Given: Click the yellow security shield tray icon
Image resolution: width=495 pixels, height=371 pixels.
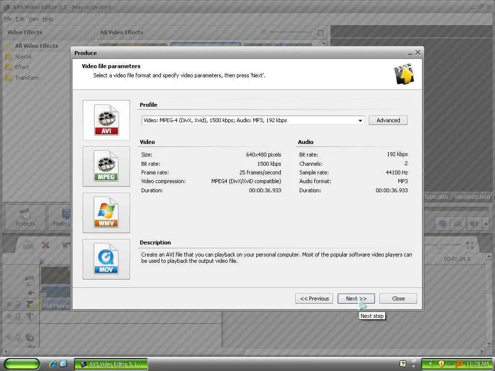Looking at the screenshot, I should (441, 364).
